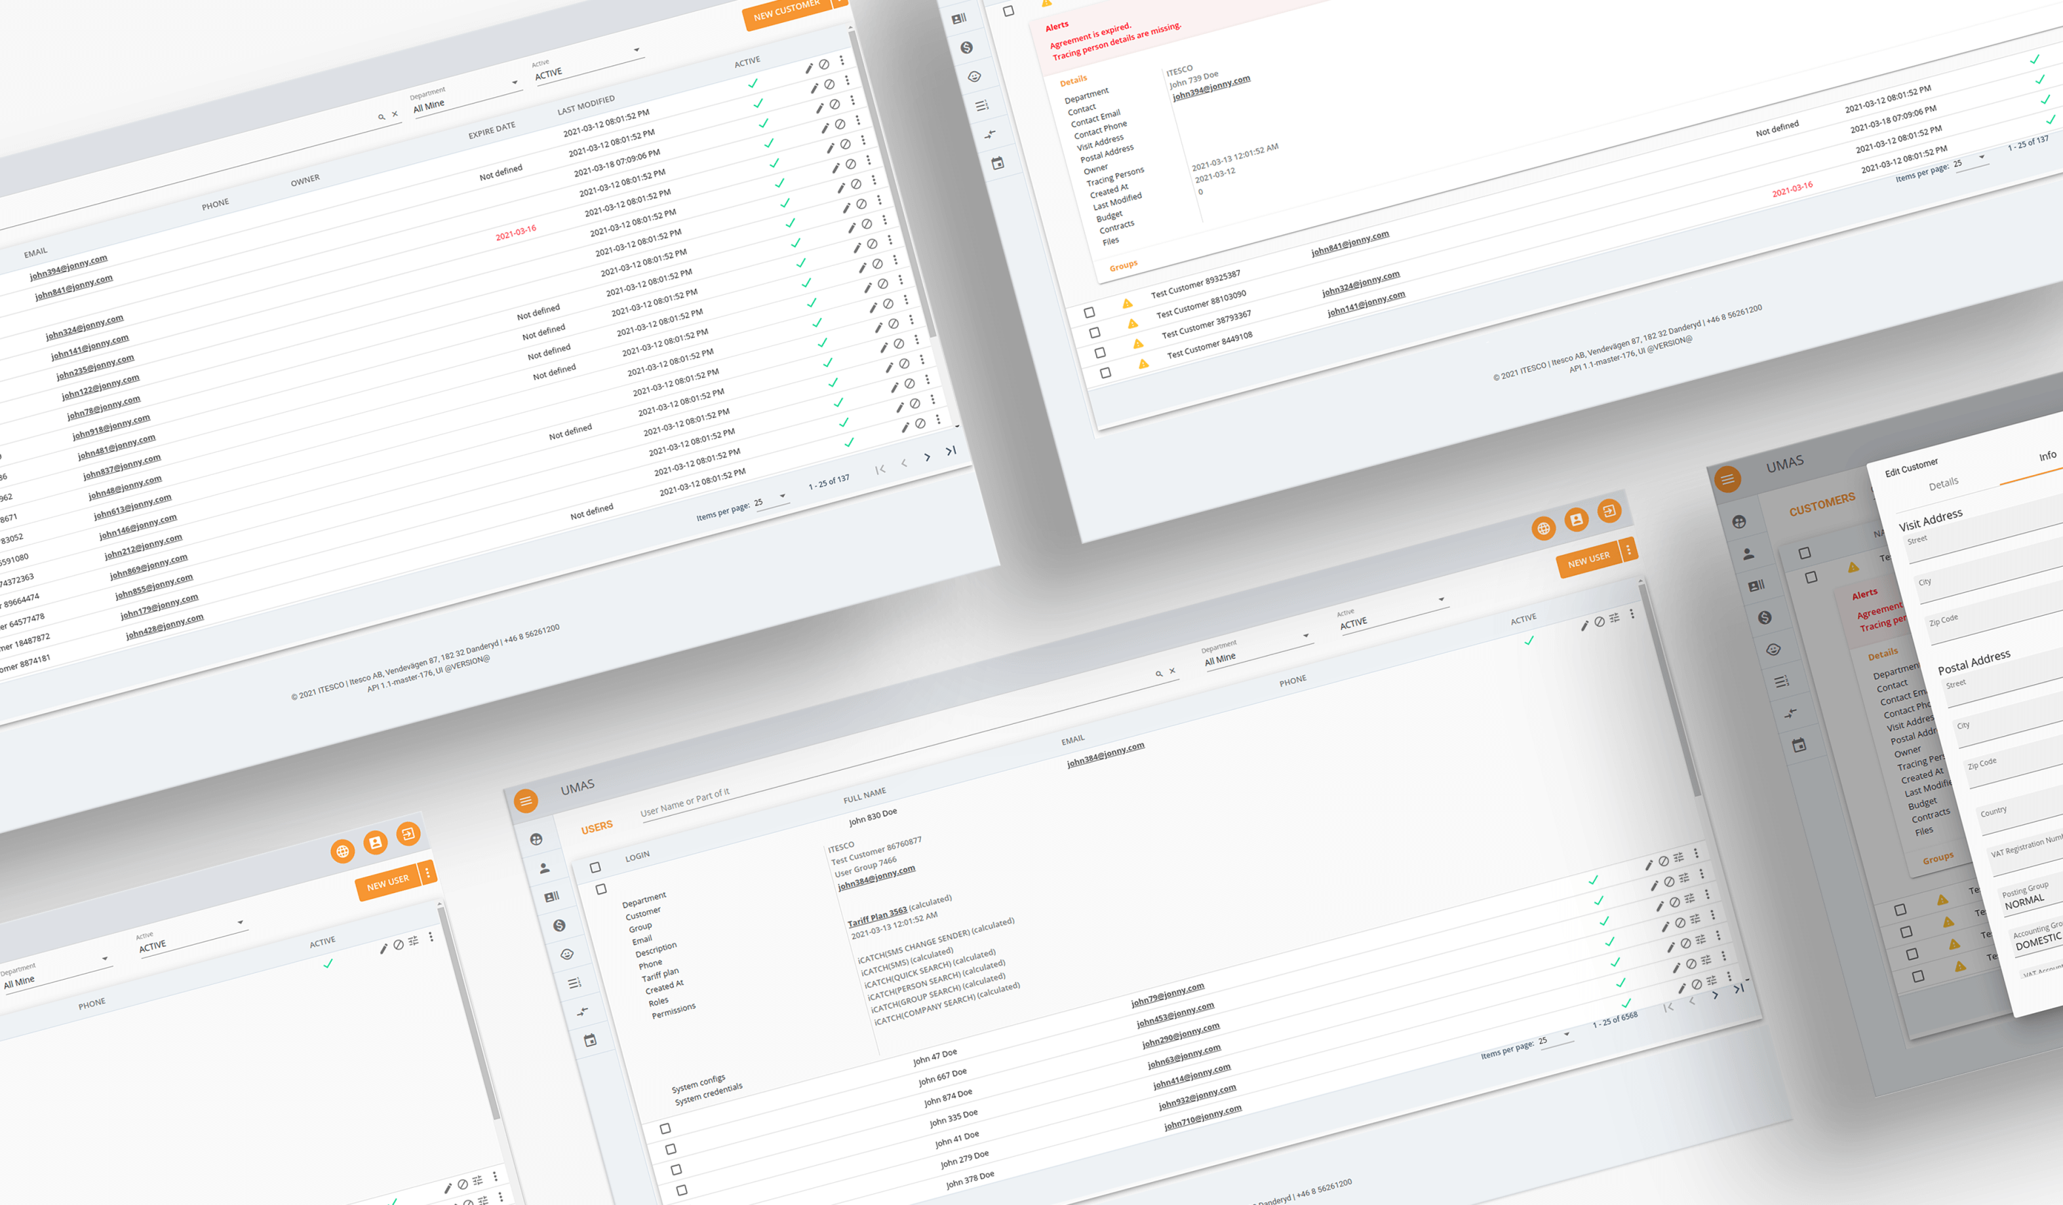The image size is (2063, 1205).
Task: Click the dollar icon in the customer details window sidebar
Action: click(x=967, y=47)
